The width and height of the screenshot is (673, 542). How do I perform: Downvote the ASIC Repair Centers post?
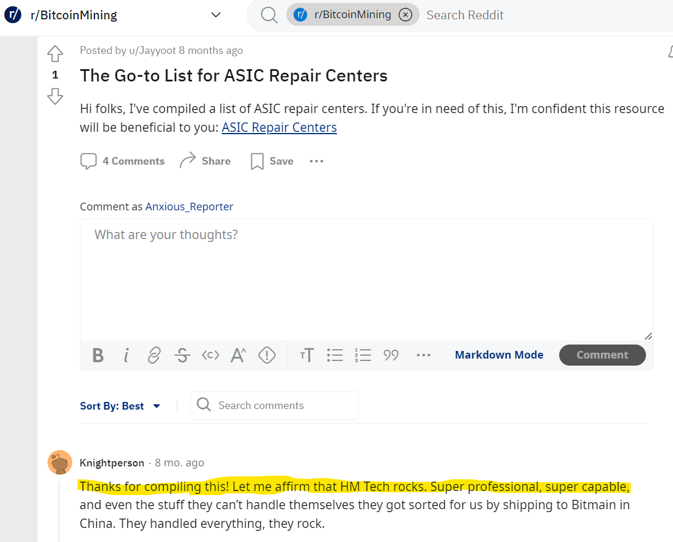coord(55,96)
